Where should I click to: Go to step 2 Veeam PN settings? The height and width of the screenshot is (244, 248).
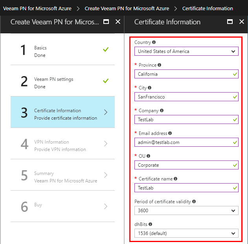coord(63,83)
